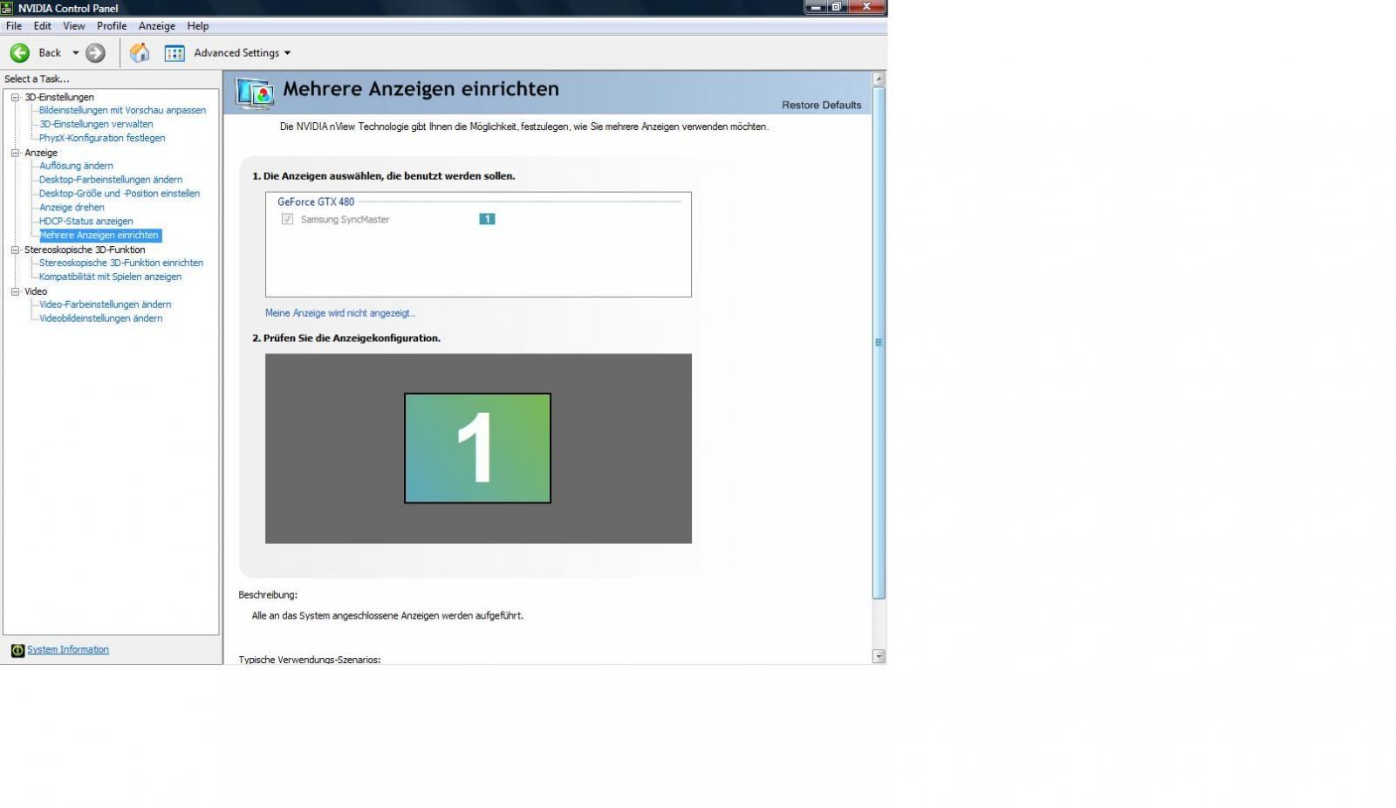Collapse the Anzeige tree node
Viewport: 1396px width, 808px height.
[15, 153]
